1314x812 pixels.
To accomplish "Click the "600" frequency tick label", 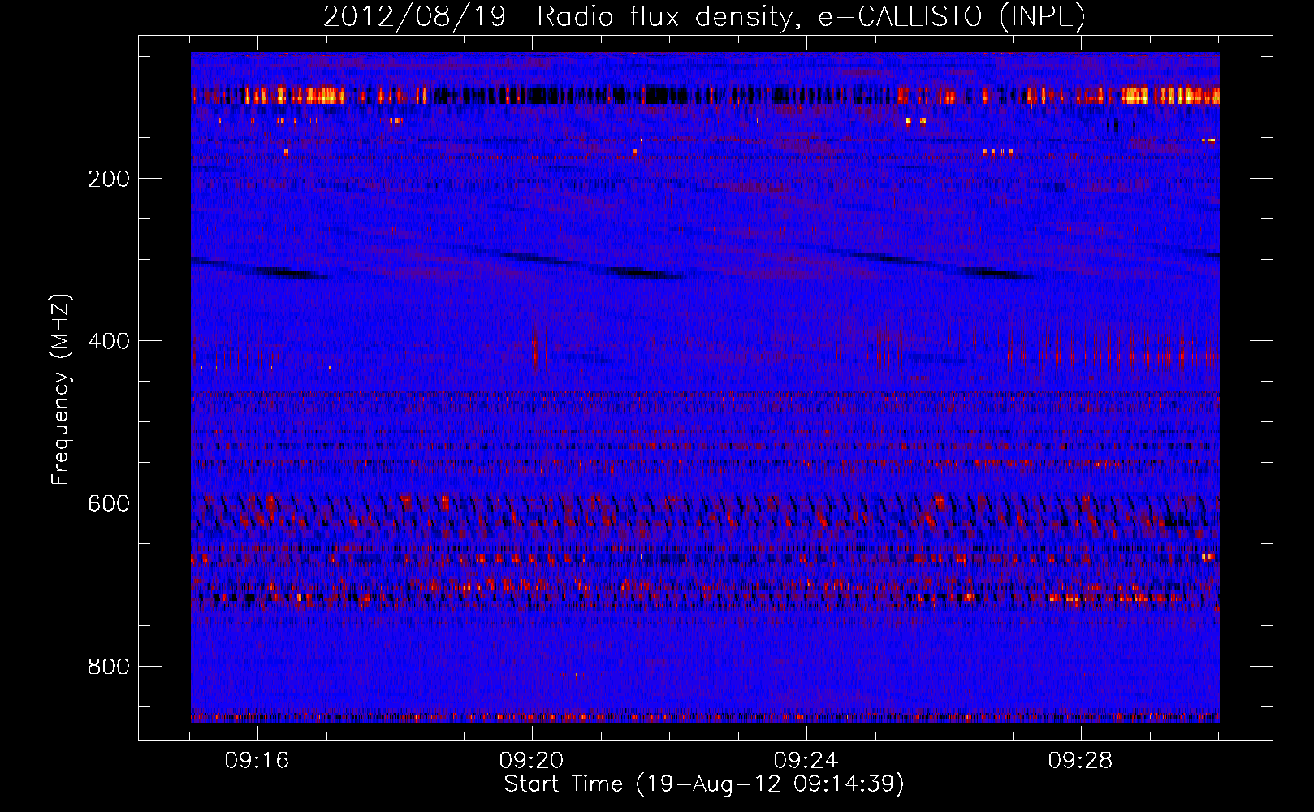I will (x=109, y=503).
